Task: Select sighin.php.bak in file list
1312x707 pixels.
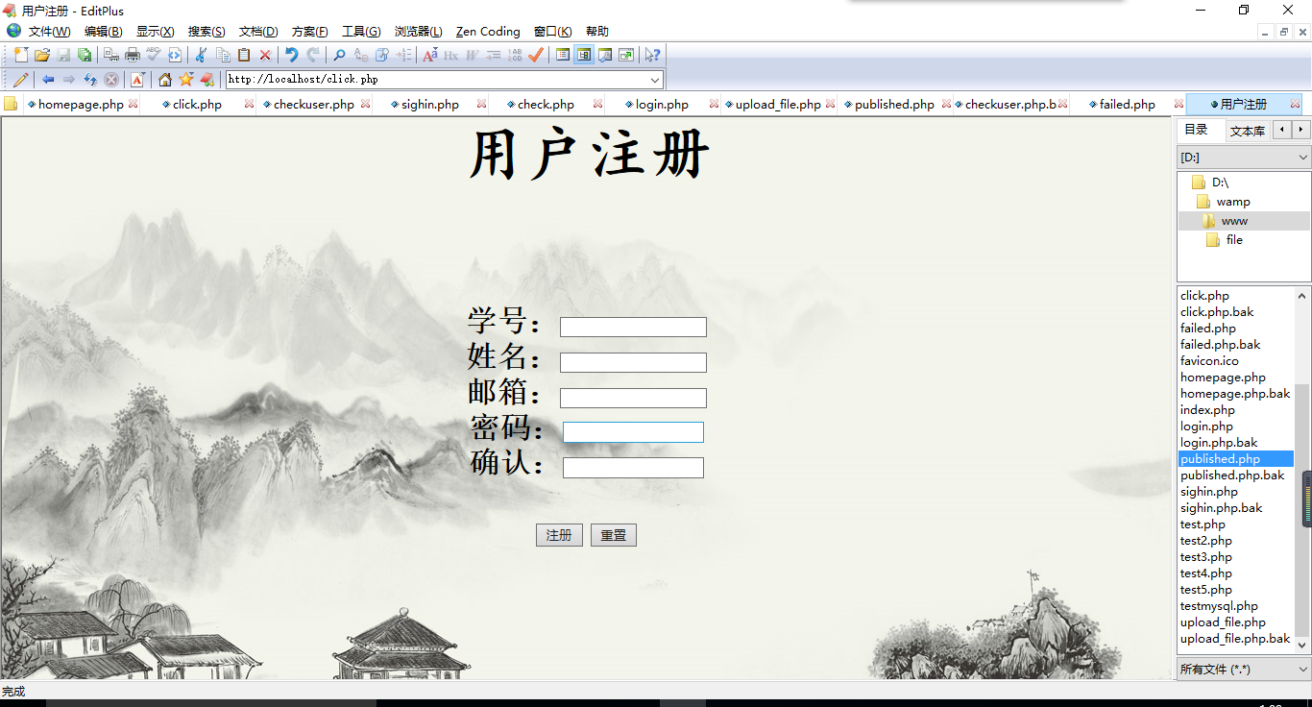Action: point(1221,508)
